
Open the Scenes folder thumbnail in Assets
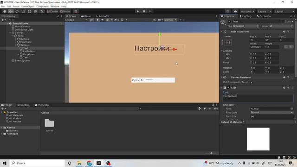coord(49,123)
